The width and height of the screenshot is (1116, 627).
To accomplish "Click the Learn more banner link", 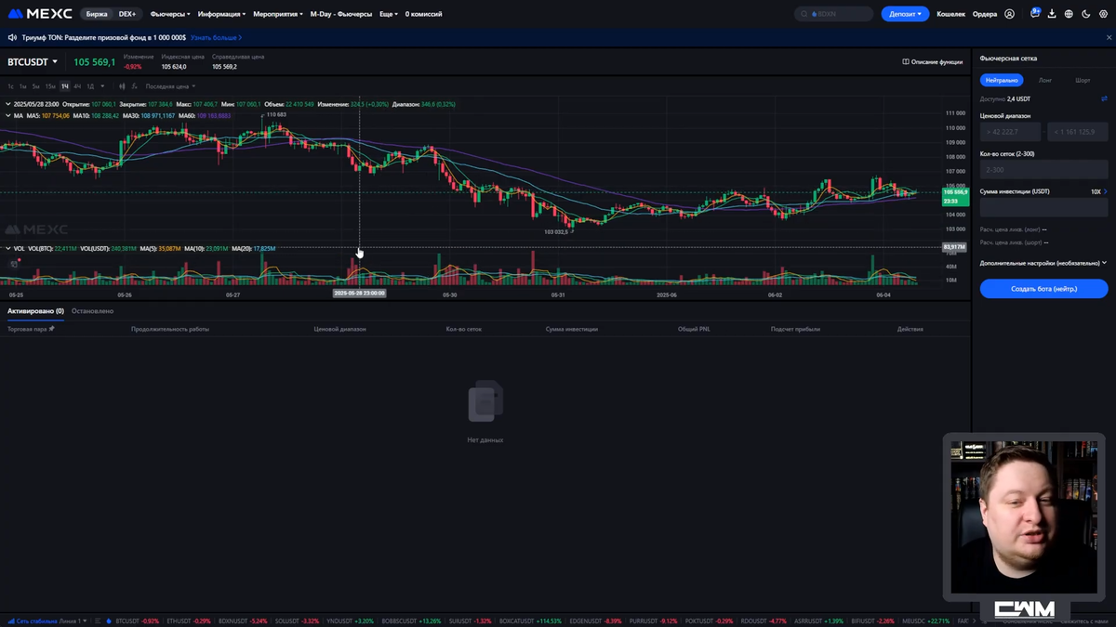I will [x=217, y=38].
